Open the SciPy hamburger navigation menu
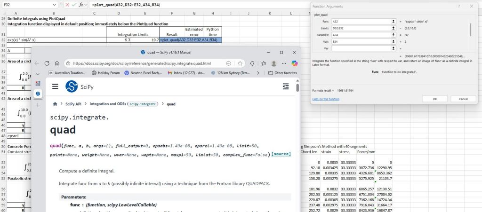 coord(55,86)
